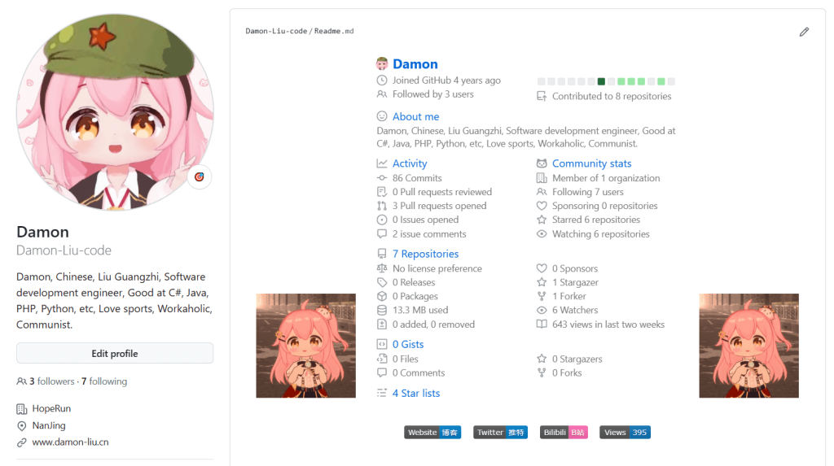The height and width of the screenshot is (466, 834).
Task: Click the list icon beside 4 Star lists
Action: (382, 393)
